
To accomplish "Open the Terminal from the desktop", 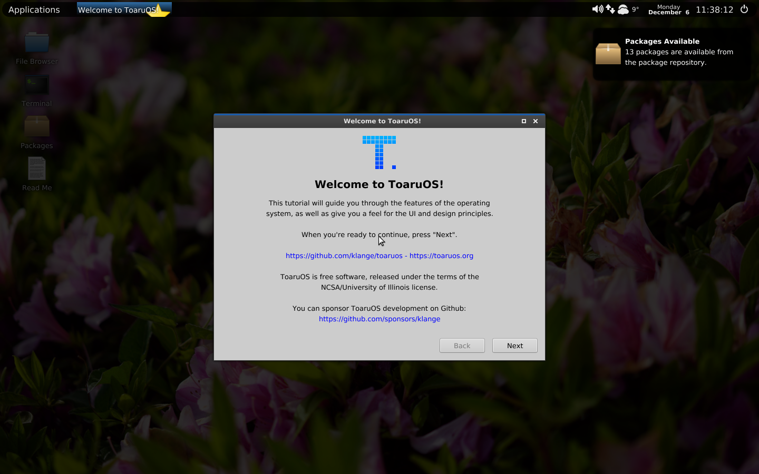I will [36, 84].
